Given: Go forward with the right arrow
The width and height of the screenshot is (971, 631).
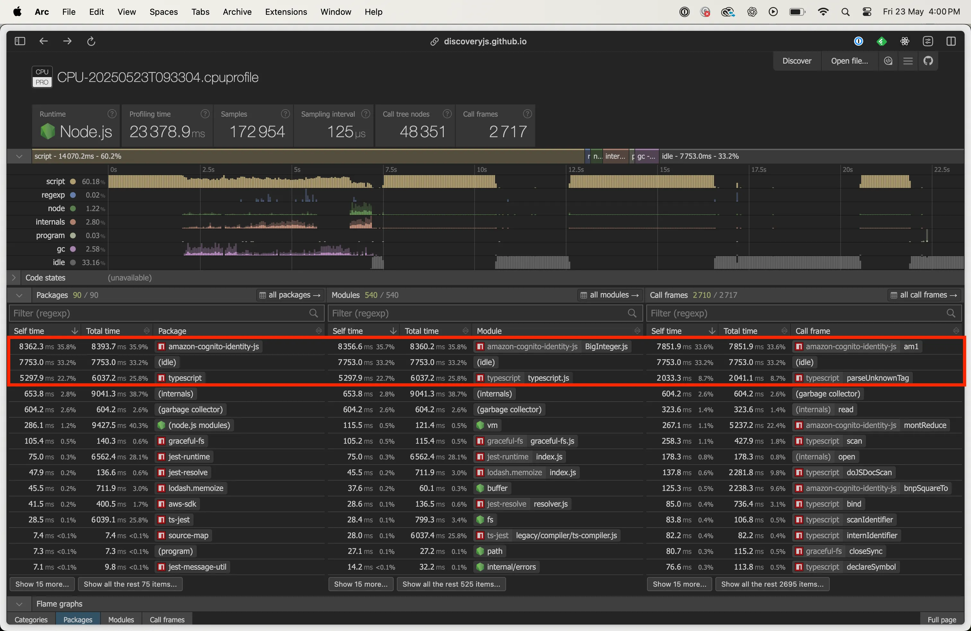Looking at the screenshot, I should click(x=67, y=41).
